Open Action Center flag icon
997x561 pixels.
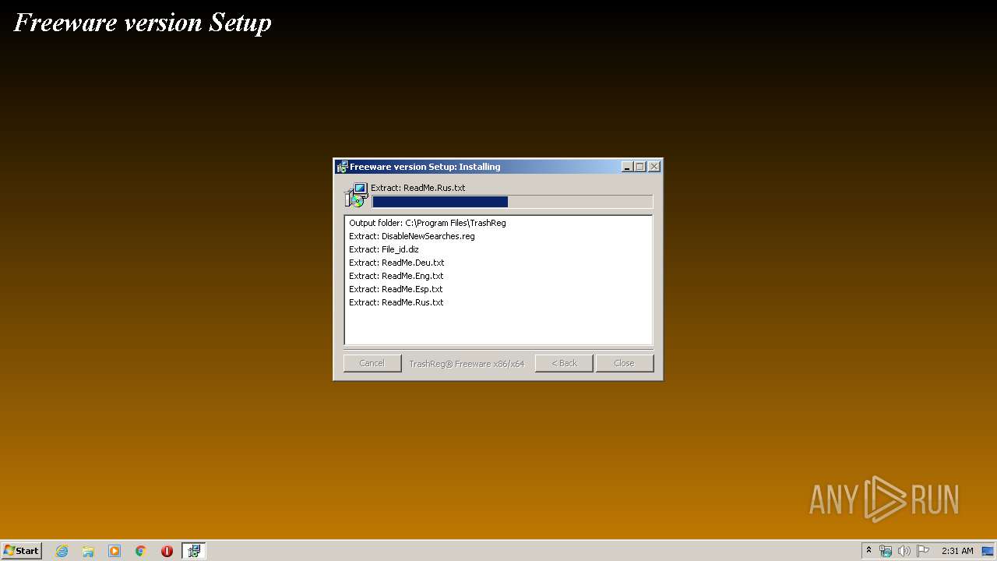coord(923,551)
